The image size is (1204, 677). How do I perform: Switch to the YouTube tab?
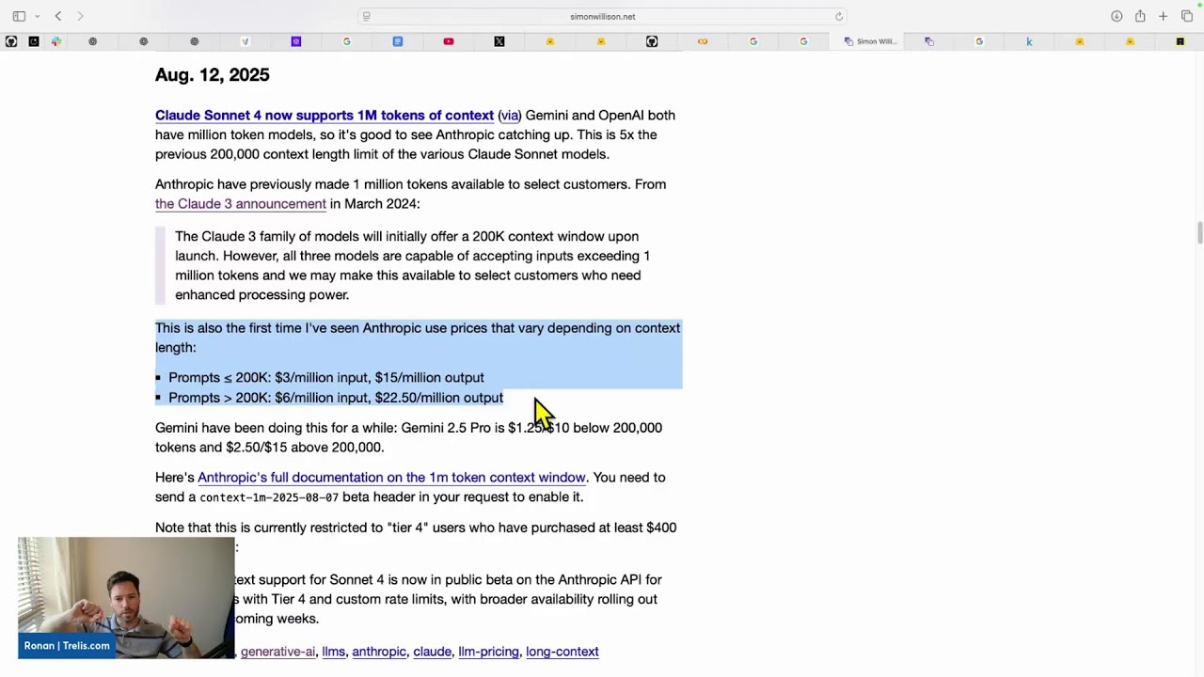[x=449, y=41]
